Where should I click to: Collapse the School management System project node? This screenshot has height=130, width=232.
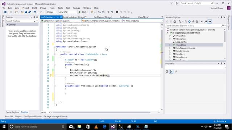click(167, 33)
